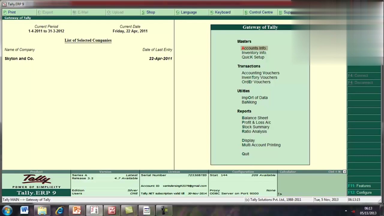This screenshot has height=216, width=384.
Task: Select Quit in Gateway of Tally
Action: coord(245,154)
